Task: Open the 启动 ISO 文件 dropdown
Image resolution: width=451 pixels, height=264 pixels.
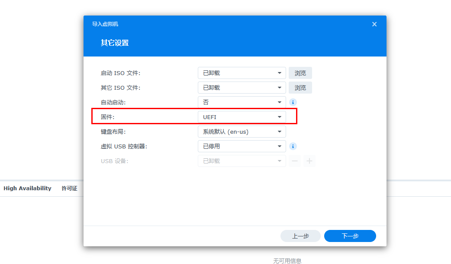Action: 242,73
